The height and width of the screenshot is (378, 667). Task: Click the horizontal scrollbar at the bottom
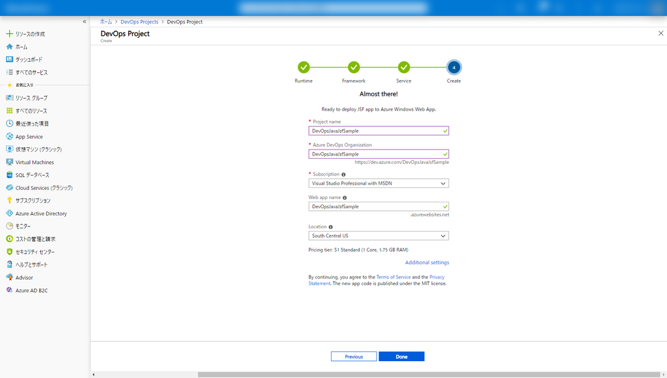click(429, 375)
